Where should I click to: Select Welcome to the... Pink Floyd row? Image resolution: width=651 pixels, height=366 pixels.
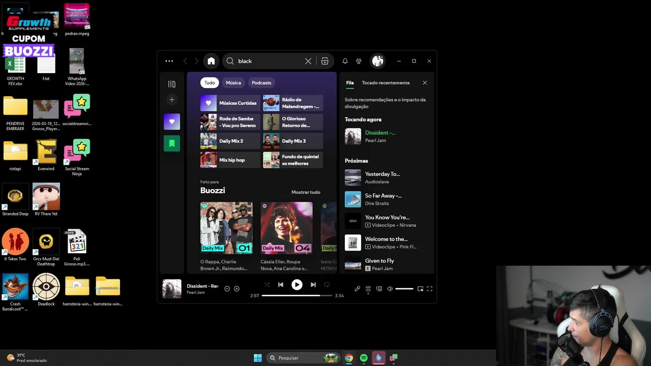click(387, 242)
